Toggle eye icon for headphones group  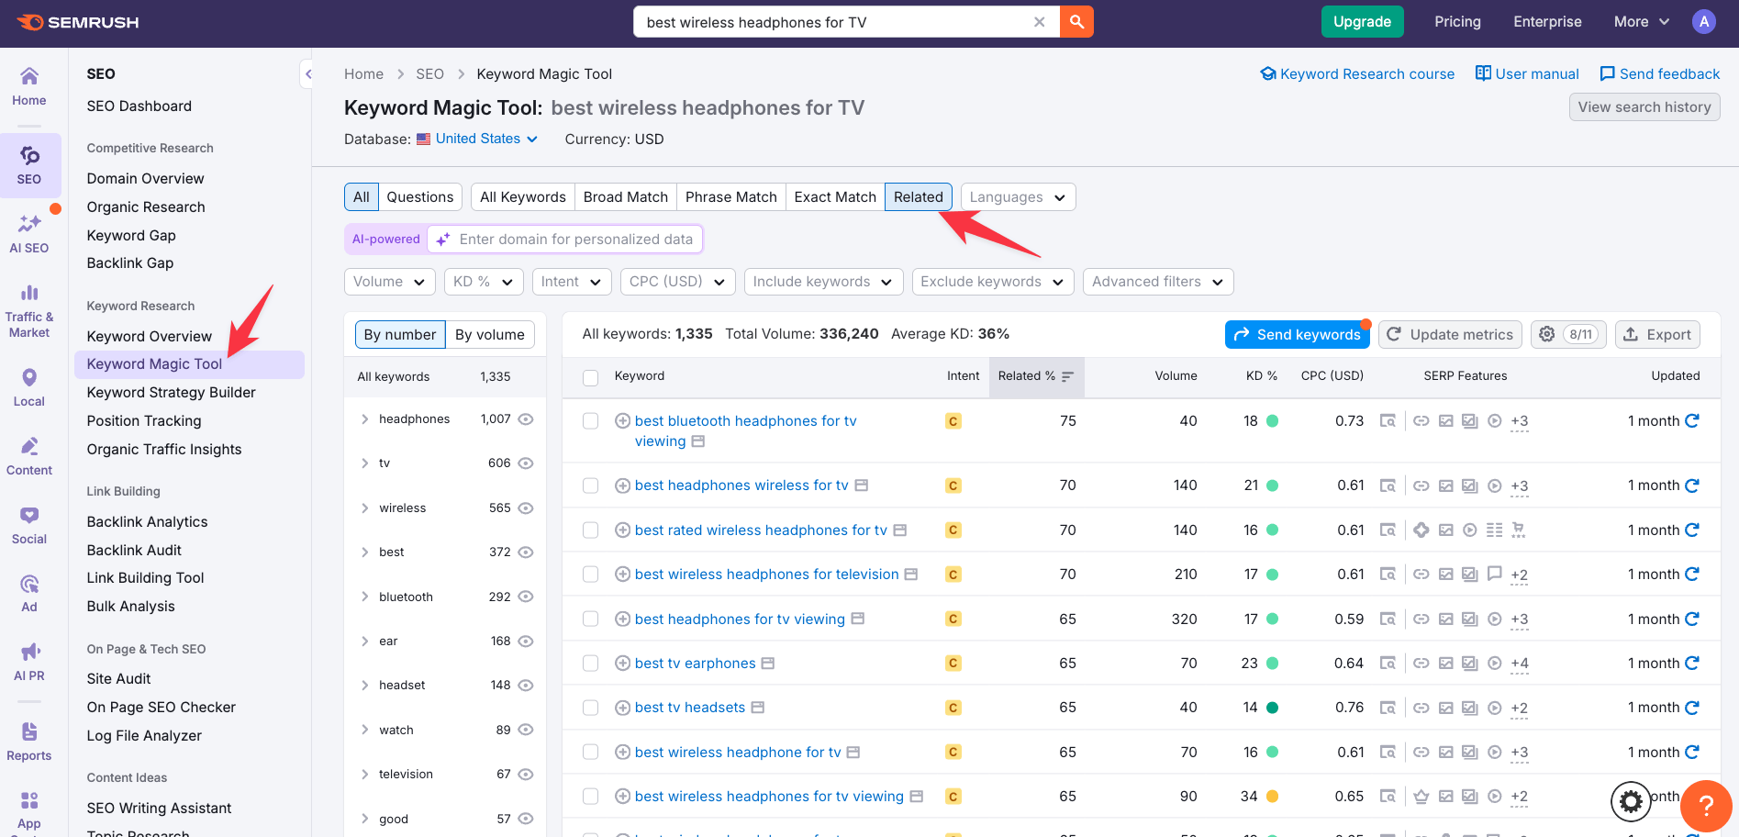click(x=526, y=419)
